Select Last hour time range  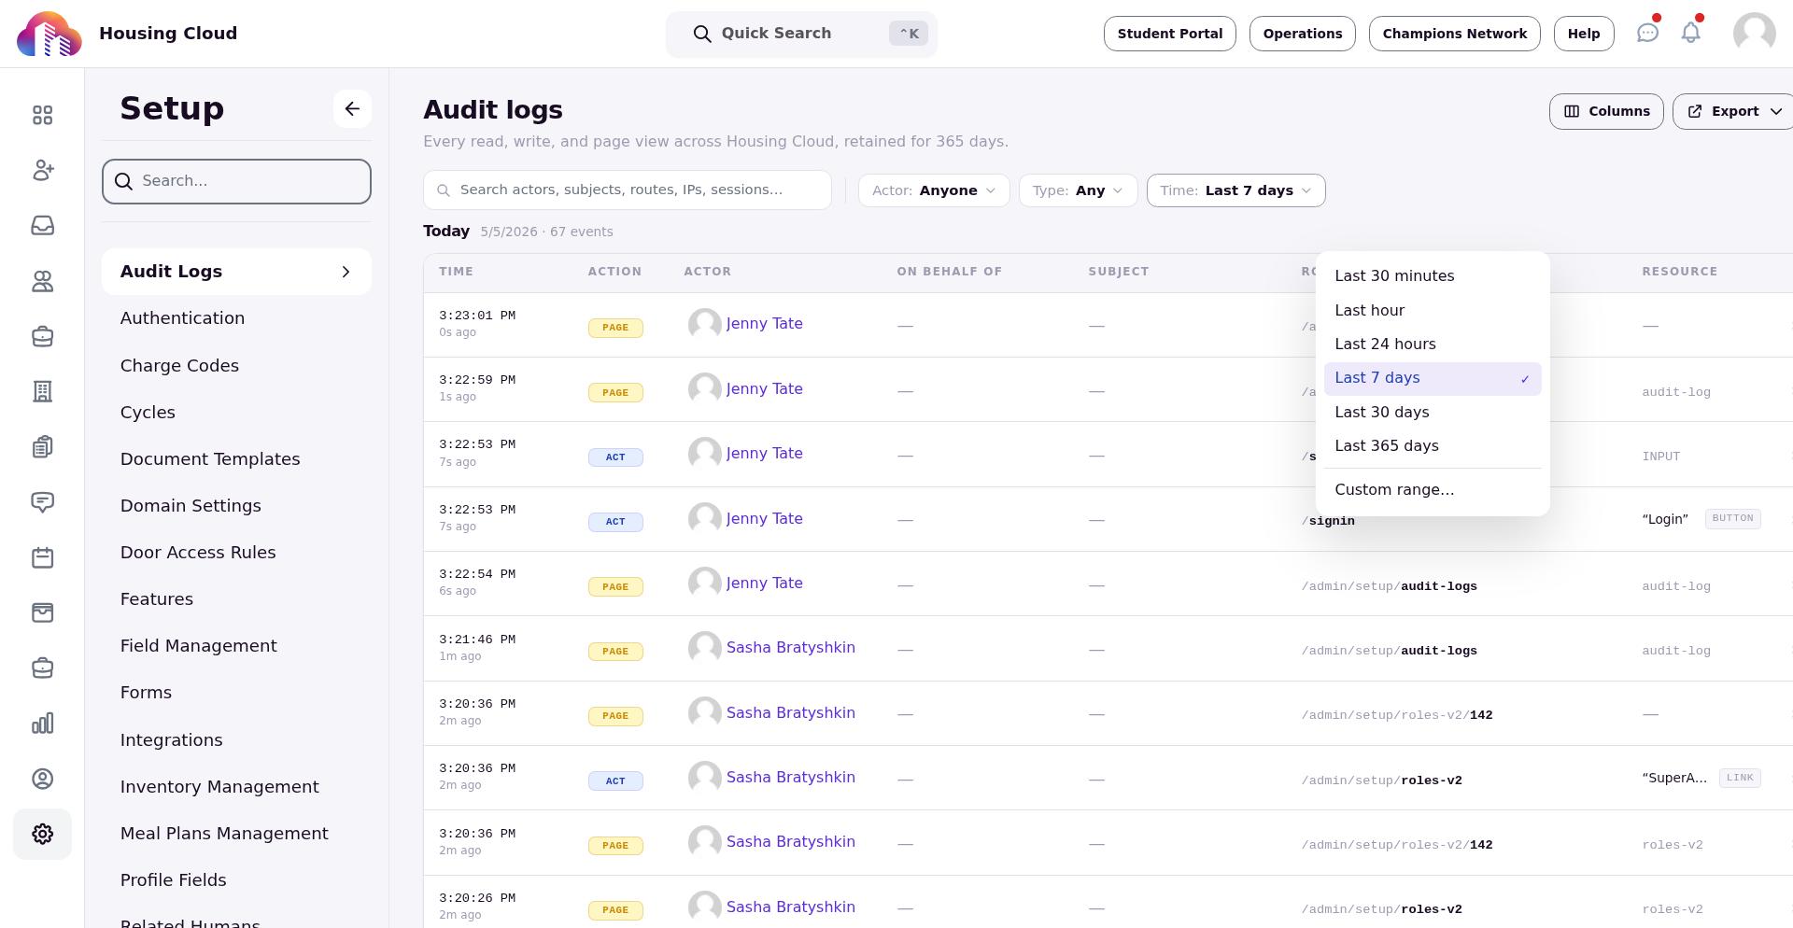[1433, 311]
